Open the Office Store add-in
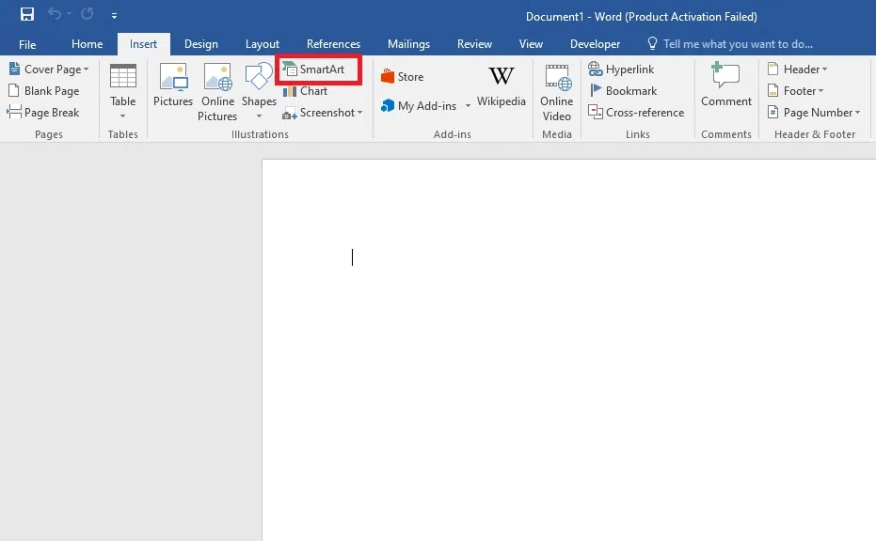The height and width of the screenshot is (541, 876). (x=402, y=76)
